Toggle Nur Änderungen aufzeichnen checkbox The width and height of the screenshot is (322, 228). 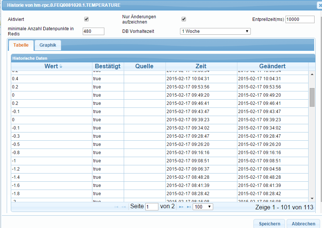pyautogui.click(x=184, y=19)
